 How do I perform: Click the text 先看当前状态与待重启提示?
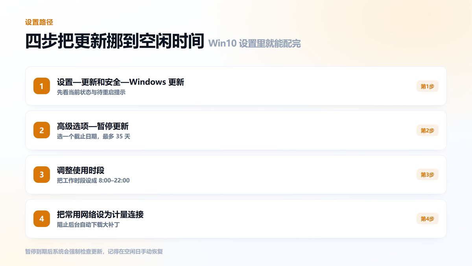coord(91,92)
